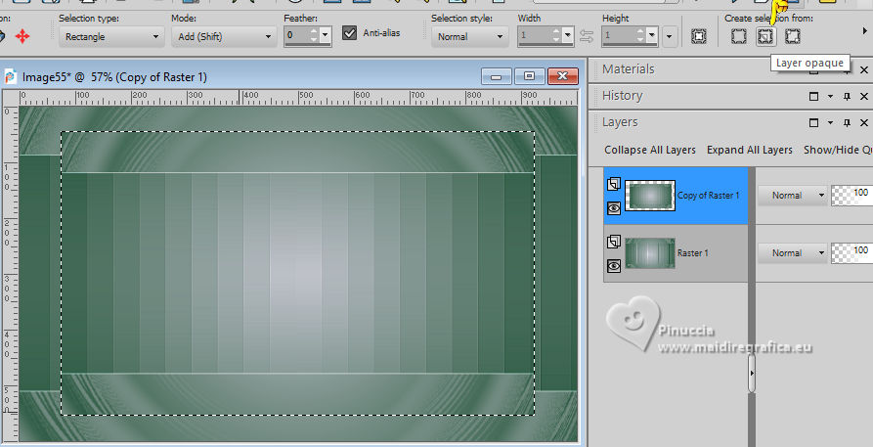Click the Layers splitter collapse handle
Viewport: 873px width, 447px height.
click(752, 373)
